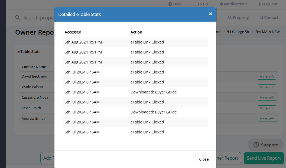This screenshot has width=286, height=168.
Task: Click the Contact Name column header
Action: (x=34, y=67)
